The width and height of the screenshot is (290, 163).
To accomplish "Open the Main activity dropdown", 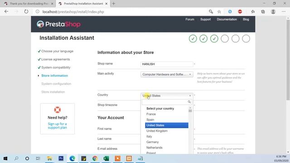I will tap(167, 74).
